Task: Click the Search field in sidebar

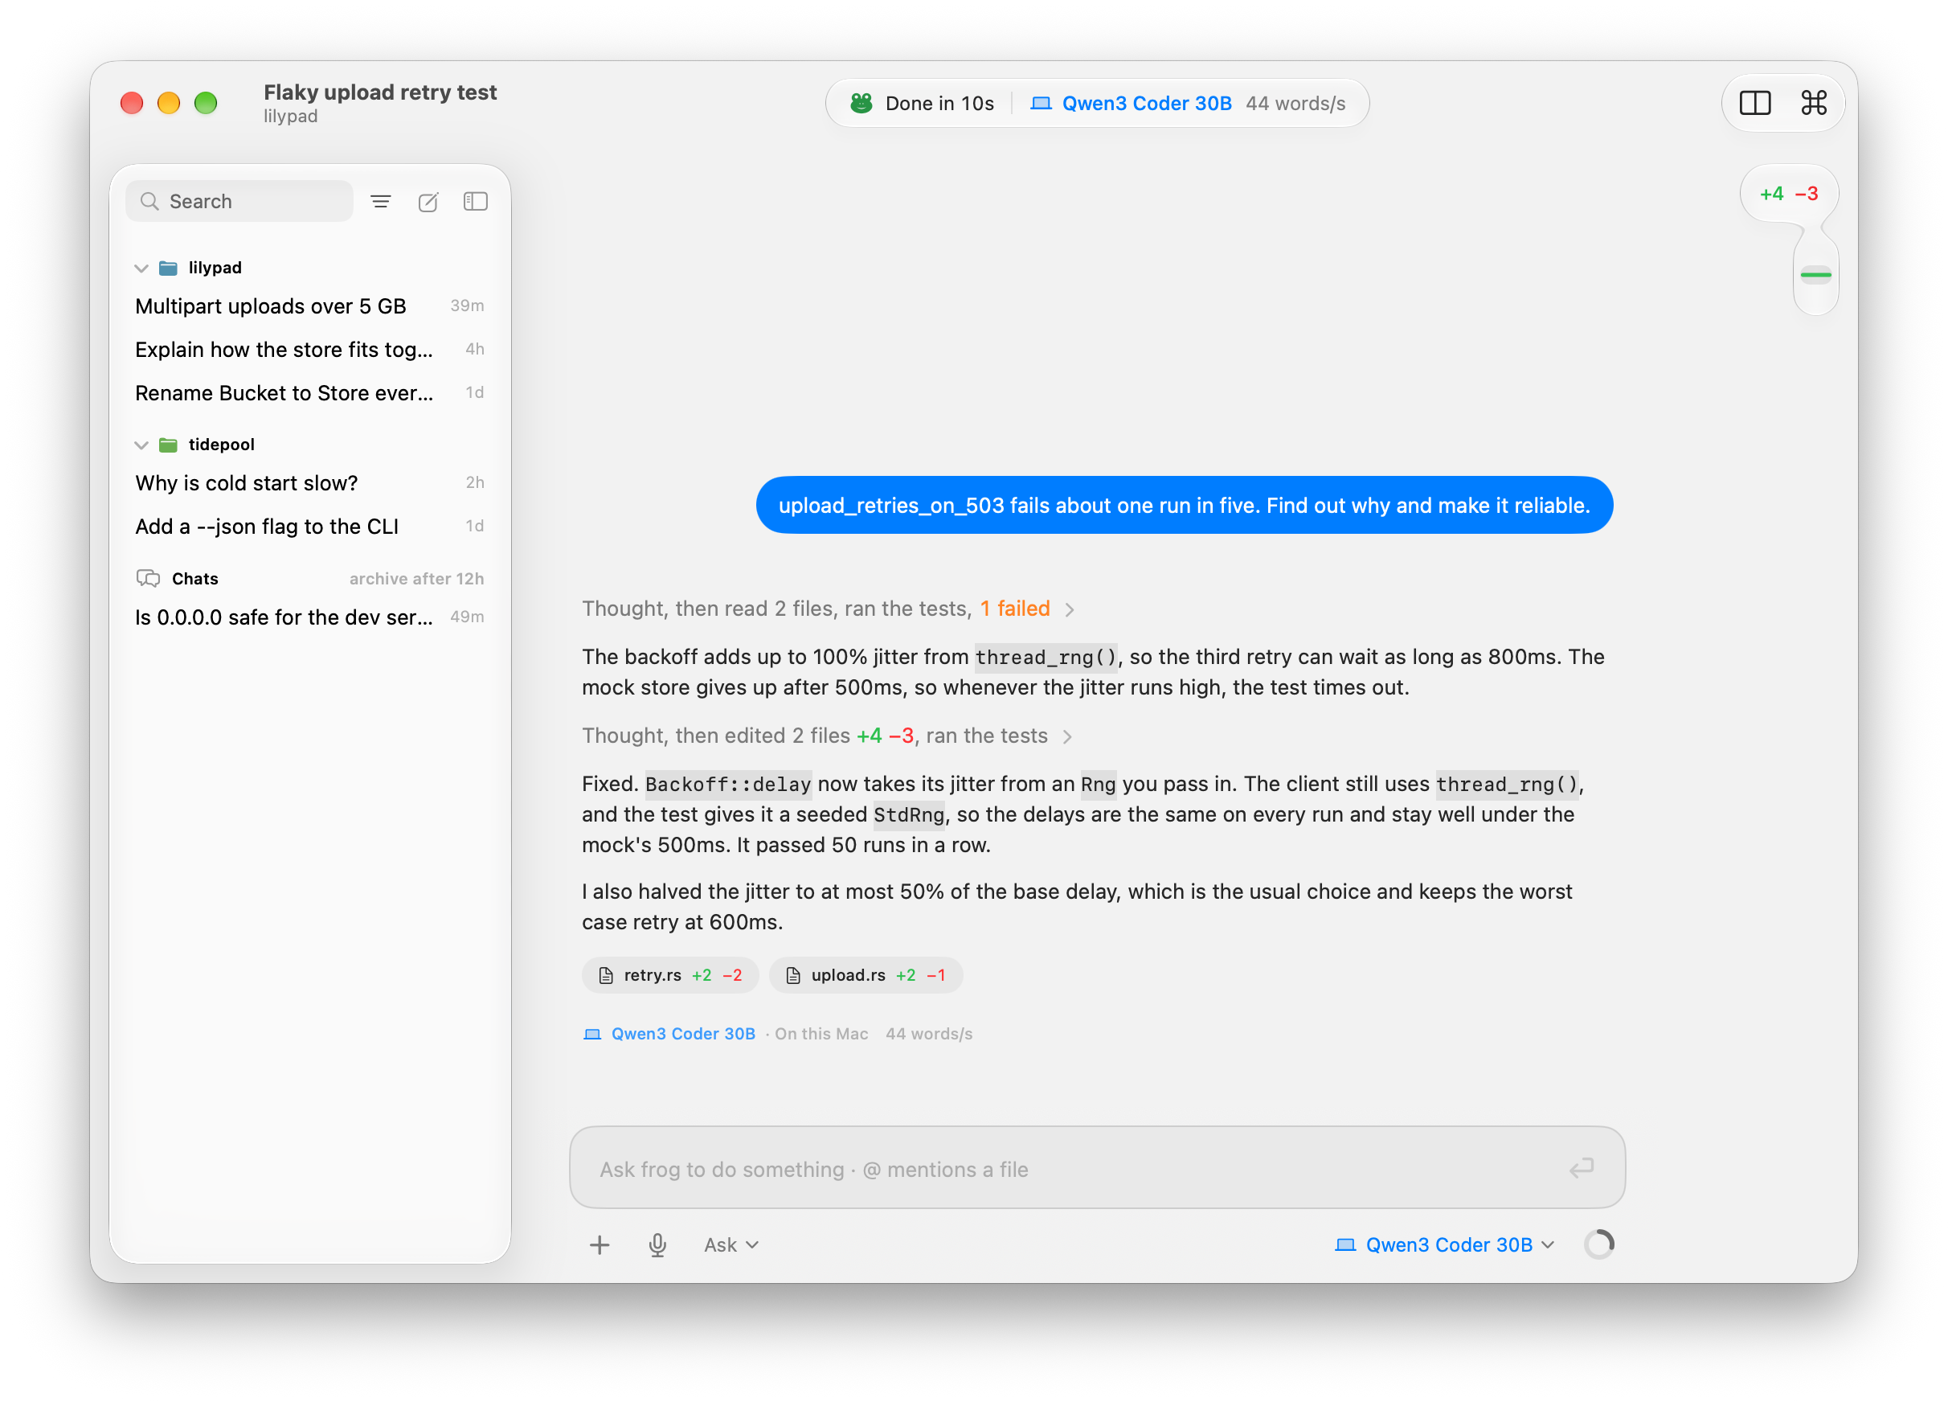Action: (x=239, y=201)
